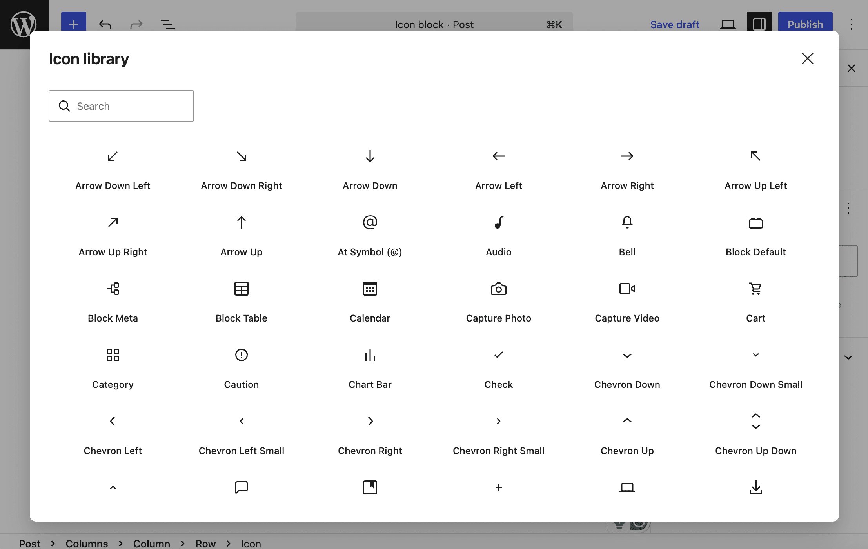Click the Publish button
Image resolution: width=868 pixels, height=549 pixels.
point(805,24)
